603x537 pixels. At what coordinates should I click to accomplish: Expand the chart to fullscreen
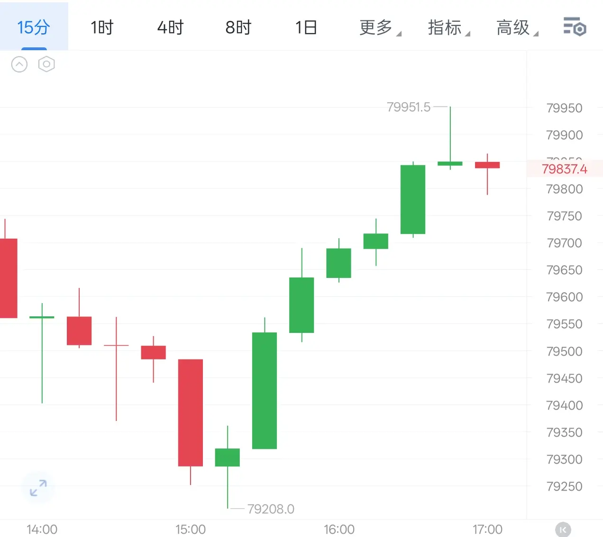click(38, 488)
